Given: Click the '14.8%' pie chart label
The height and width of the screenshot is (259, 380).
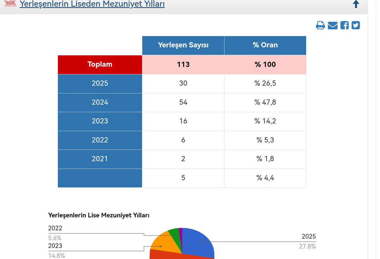Looking at the screenshot, I should click(x=57, y=255).
